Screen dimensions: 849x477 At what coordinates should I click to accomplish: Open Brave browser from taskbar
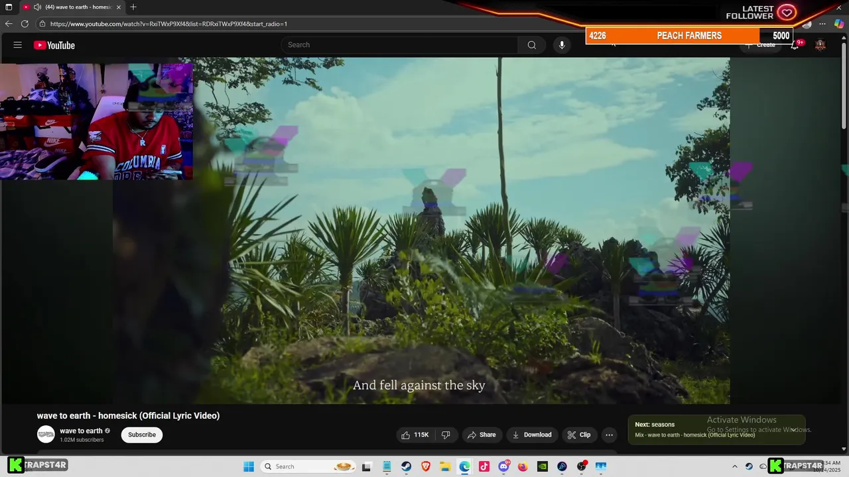(x=426, y=466)
